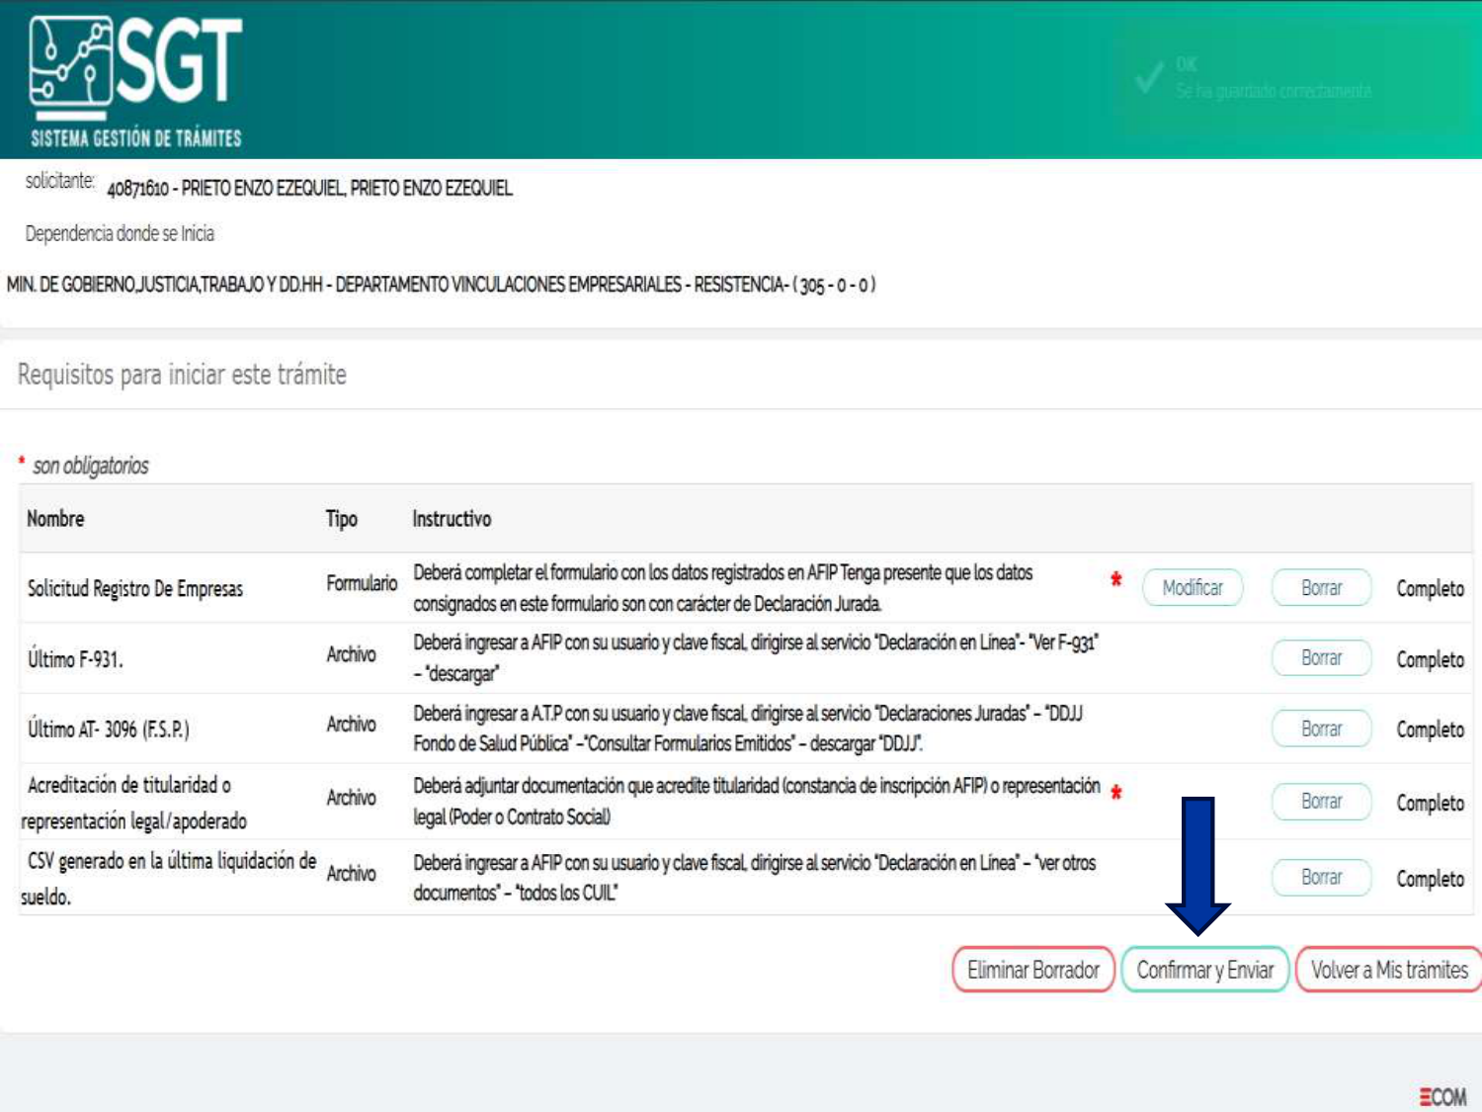Image resolution: width=1482 pixels, height=1112 pixels.
Task: Click the SGT logo in the header
Action: click(136, 81)
